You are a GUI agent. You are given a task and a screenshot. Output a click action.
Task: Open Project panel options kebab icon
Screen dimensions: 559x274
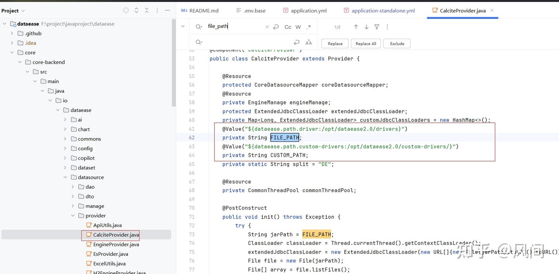[x=157, y=10]
